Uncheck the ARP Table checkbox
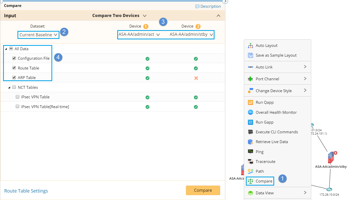This screenshot has width=348, height=200. 14,77
